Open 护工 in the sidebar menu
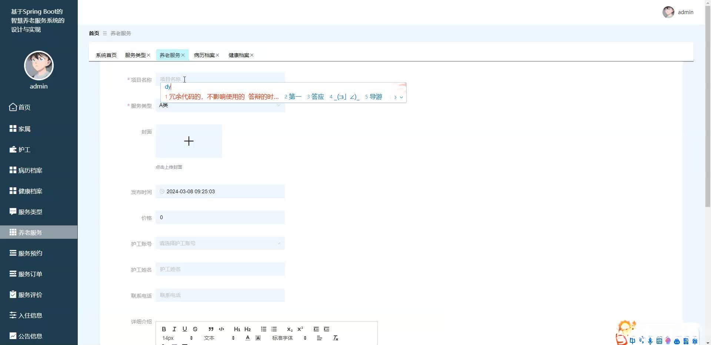 coord(39,150)
